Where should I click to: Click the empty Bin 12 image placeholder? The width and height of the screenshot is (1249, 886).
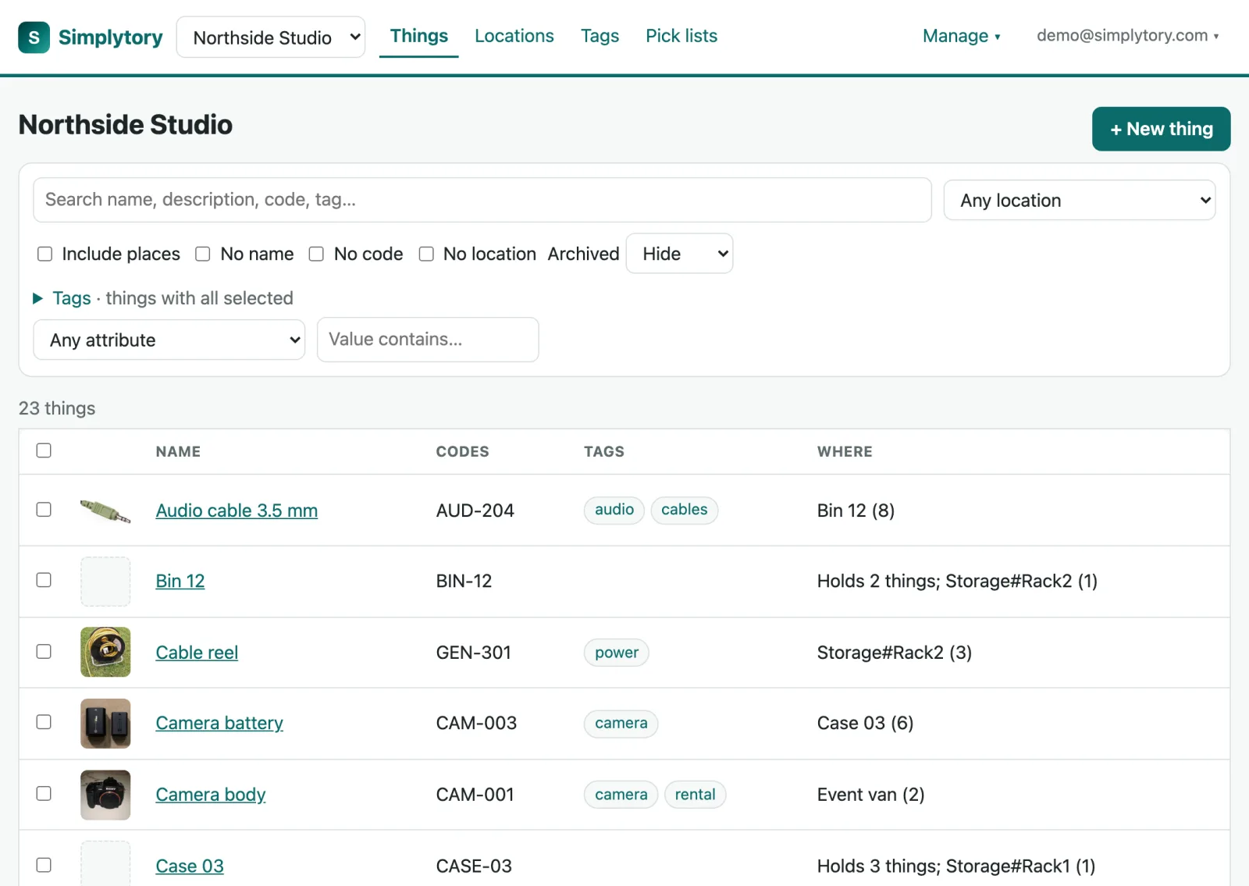[105, 582]
